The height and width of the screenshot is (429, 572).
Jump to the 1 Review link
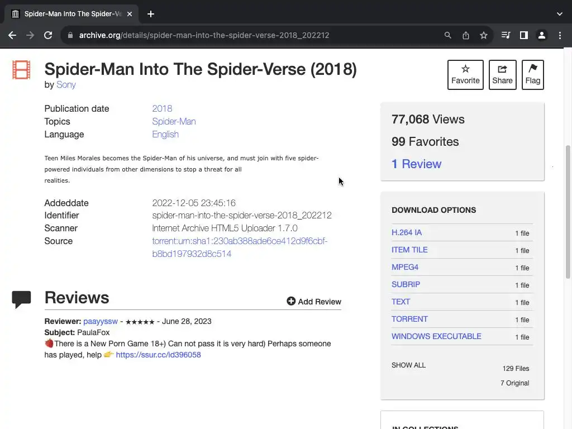(x=416, y=164)
